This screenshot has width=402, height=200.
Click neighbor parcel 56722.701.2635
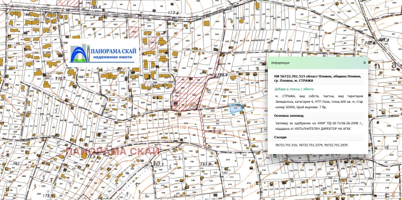pyautogui.click(x=336, y=145)
